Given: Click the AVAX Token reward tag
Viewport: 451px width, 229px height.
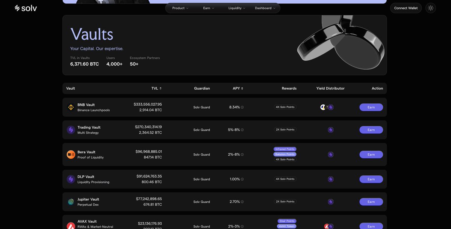Looking at the screenshot, I should (287, 226).
